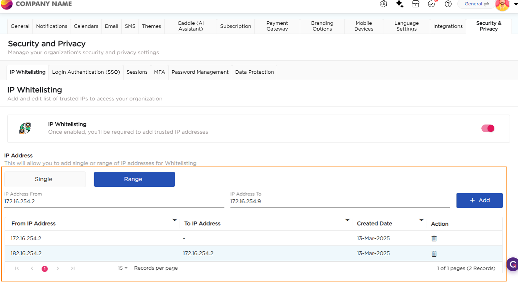This screenshot has height=283, width=518.
Task: Turn off the IP Whitelisting switch
Action: coord(487,128)
